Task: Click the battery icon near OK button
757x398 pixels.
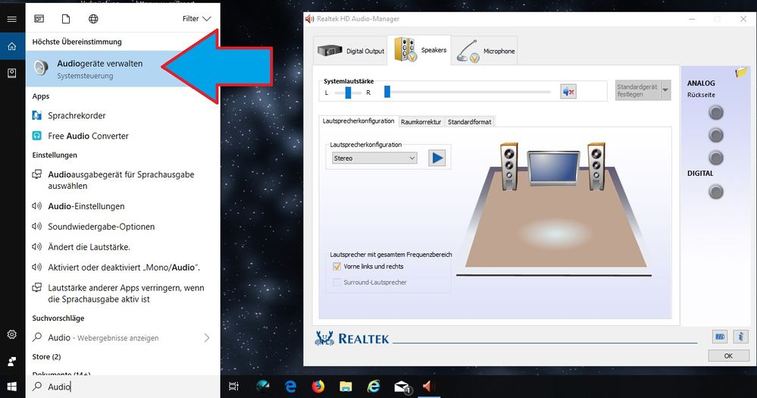Action: point(720,337)
